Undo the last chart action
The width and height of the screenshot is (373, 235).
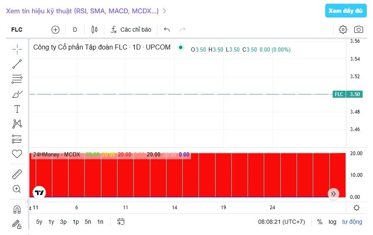pos(167,30)
